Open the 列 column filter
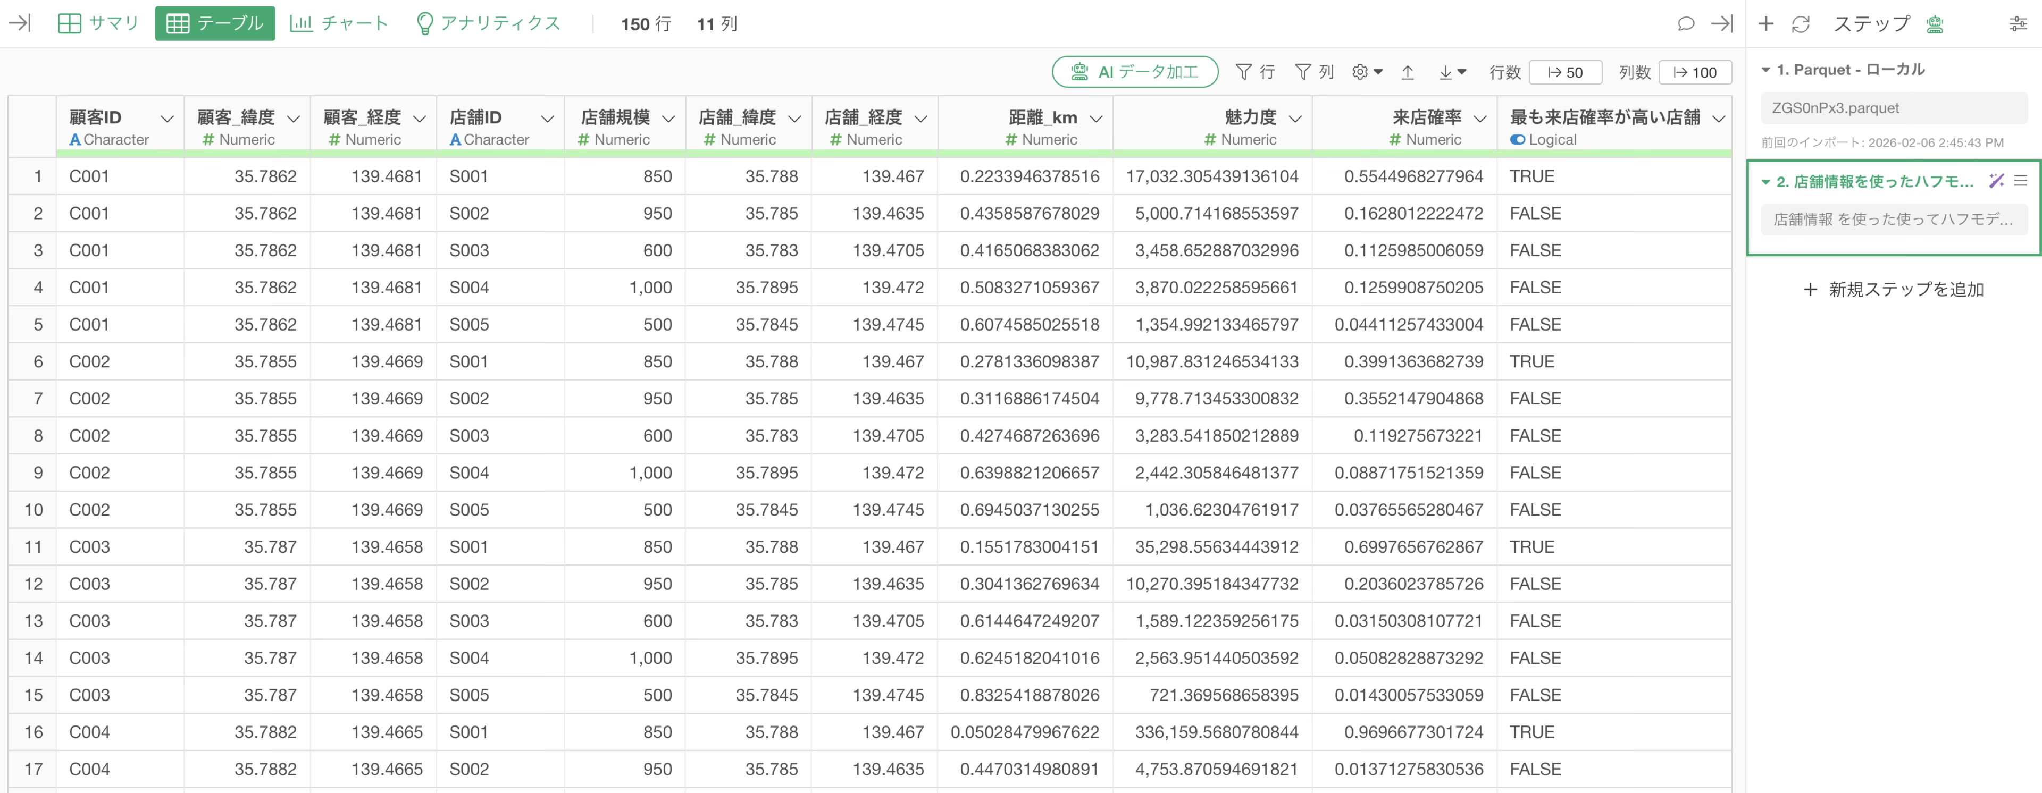Image resolution: width=2042 pixels, height=793 pixels. click(1313, 72)
